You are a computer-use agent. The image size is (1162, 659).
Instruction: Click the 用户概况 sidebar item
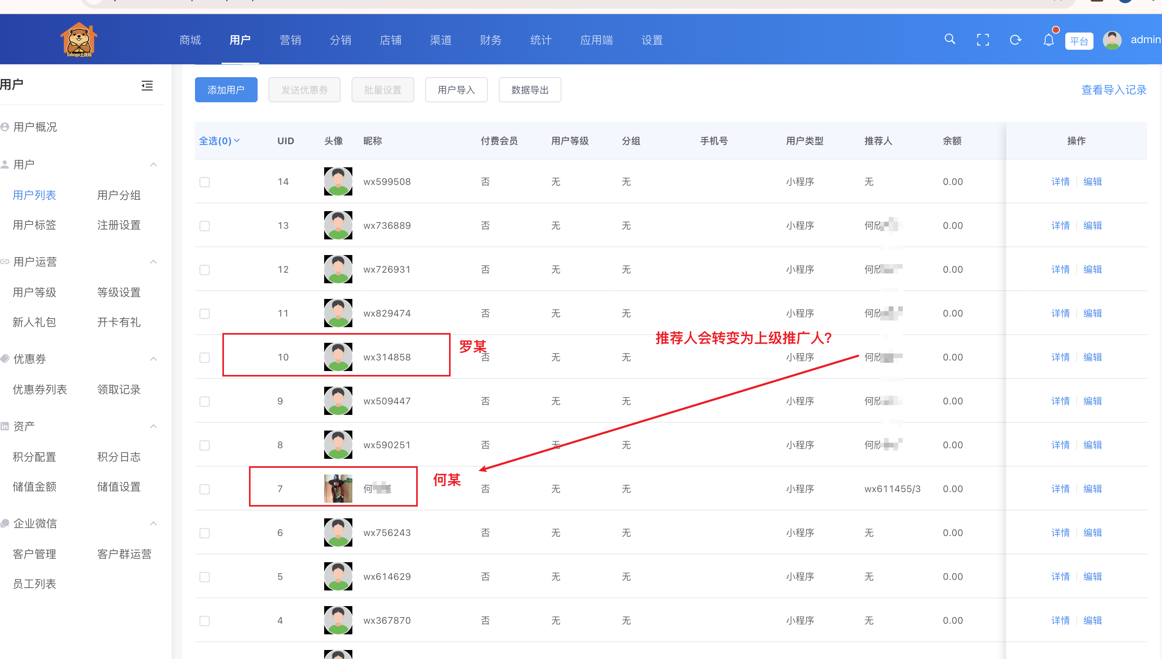pyautogui.click(x=35, y=127)
